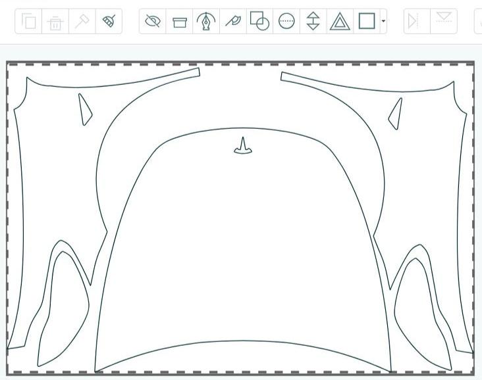
Task: Select the hammer tool icon
Action: (82, 22)
